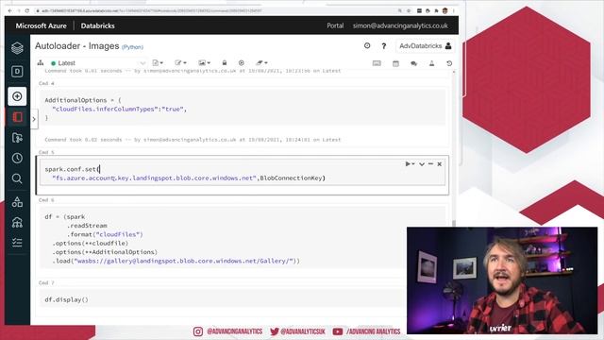Open the Latest cluster dropdown
Image resolution: width=604 pixels, height=340 pixels.
pos(98,63)
